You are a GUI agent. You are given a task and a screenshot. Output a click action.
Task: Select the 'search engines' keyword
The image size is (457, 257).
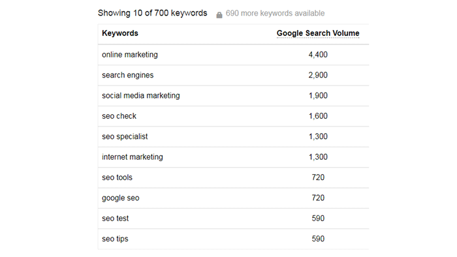[x=128, y=75]
